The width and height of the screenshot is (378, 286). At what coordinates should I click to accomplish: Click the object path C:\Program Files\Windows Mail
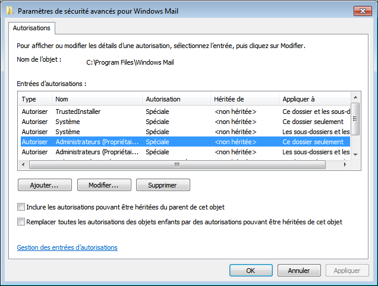(x=130, y=62)
